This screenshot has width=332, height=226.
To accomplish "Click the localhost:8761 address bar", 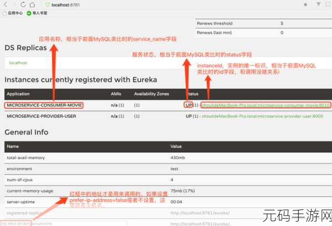I will pos(65,4).
